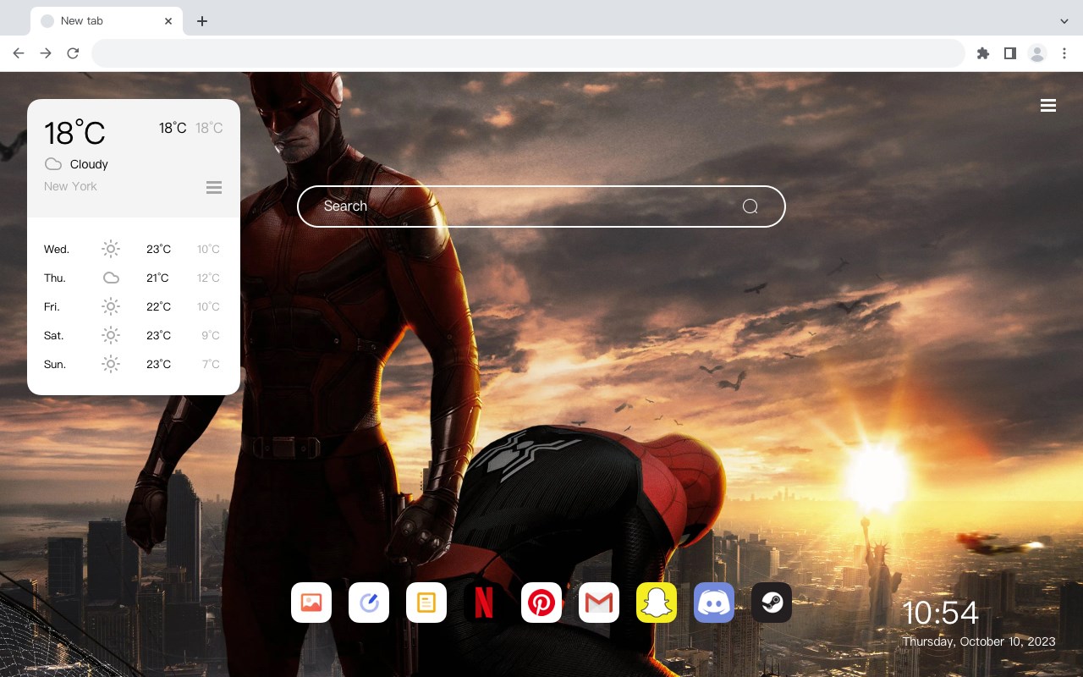The height and width of the screenshot is (677, 1083).
Task: Select the "Sun." forecast day label
Action: [55, 364]
